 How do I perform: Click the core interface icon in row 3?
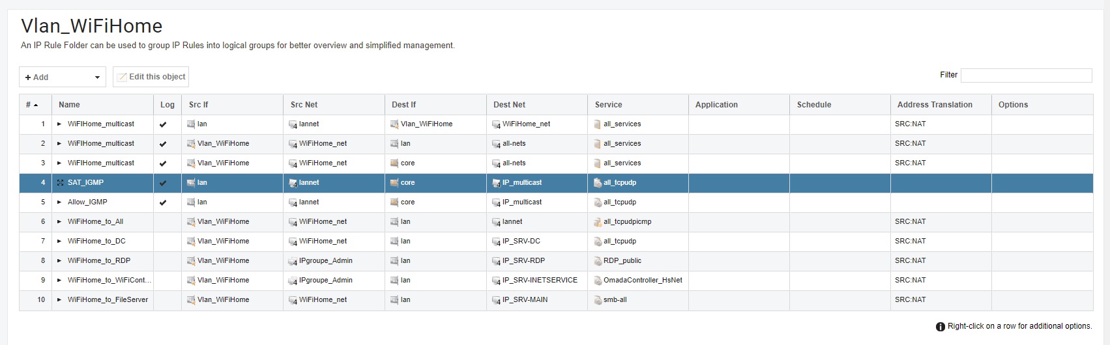(x=394, y=163)
